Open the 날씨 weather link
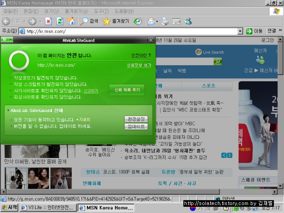 point(167,71)
